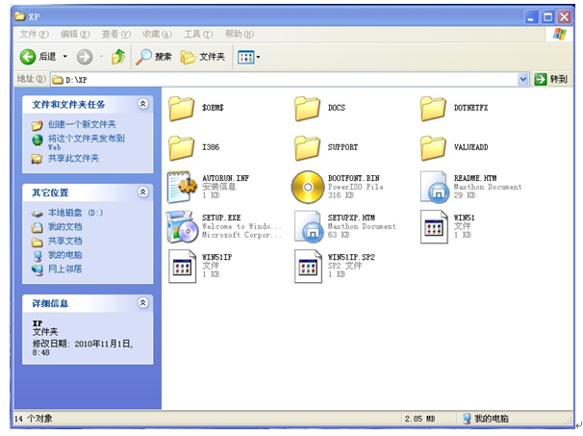583x436 pixels.
Task: Open My Network Places (网上邻居) link
Action: (65, 269)
